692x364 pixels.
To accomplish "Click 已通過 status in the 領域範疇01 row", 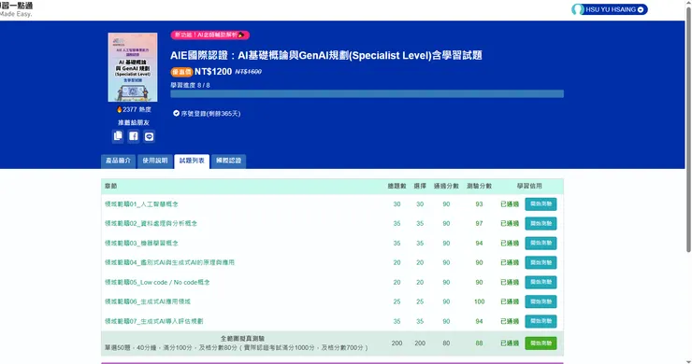I will (510, 204).
